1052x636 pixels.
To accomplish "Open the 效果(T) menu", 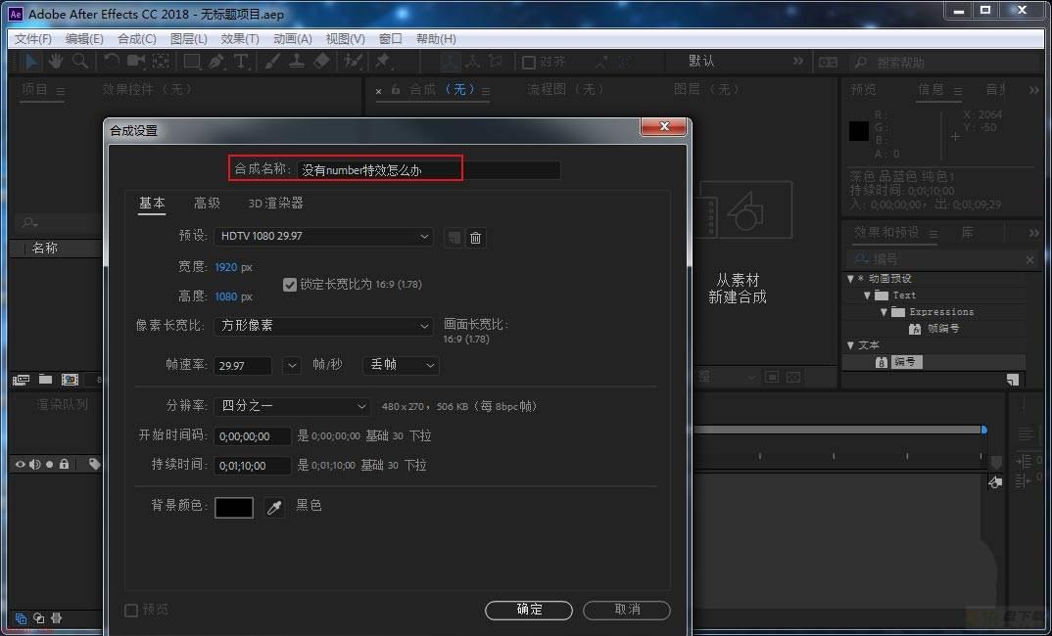I will 240,39.
